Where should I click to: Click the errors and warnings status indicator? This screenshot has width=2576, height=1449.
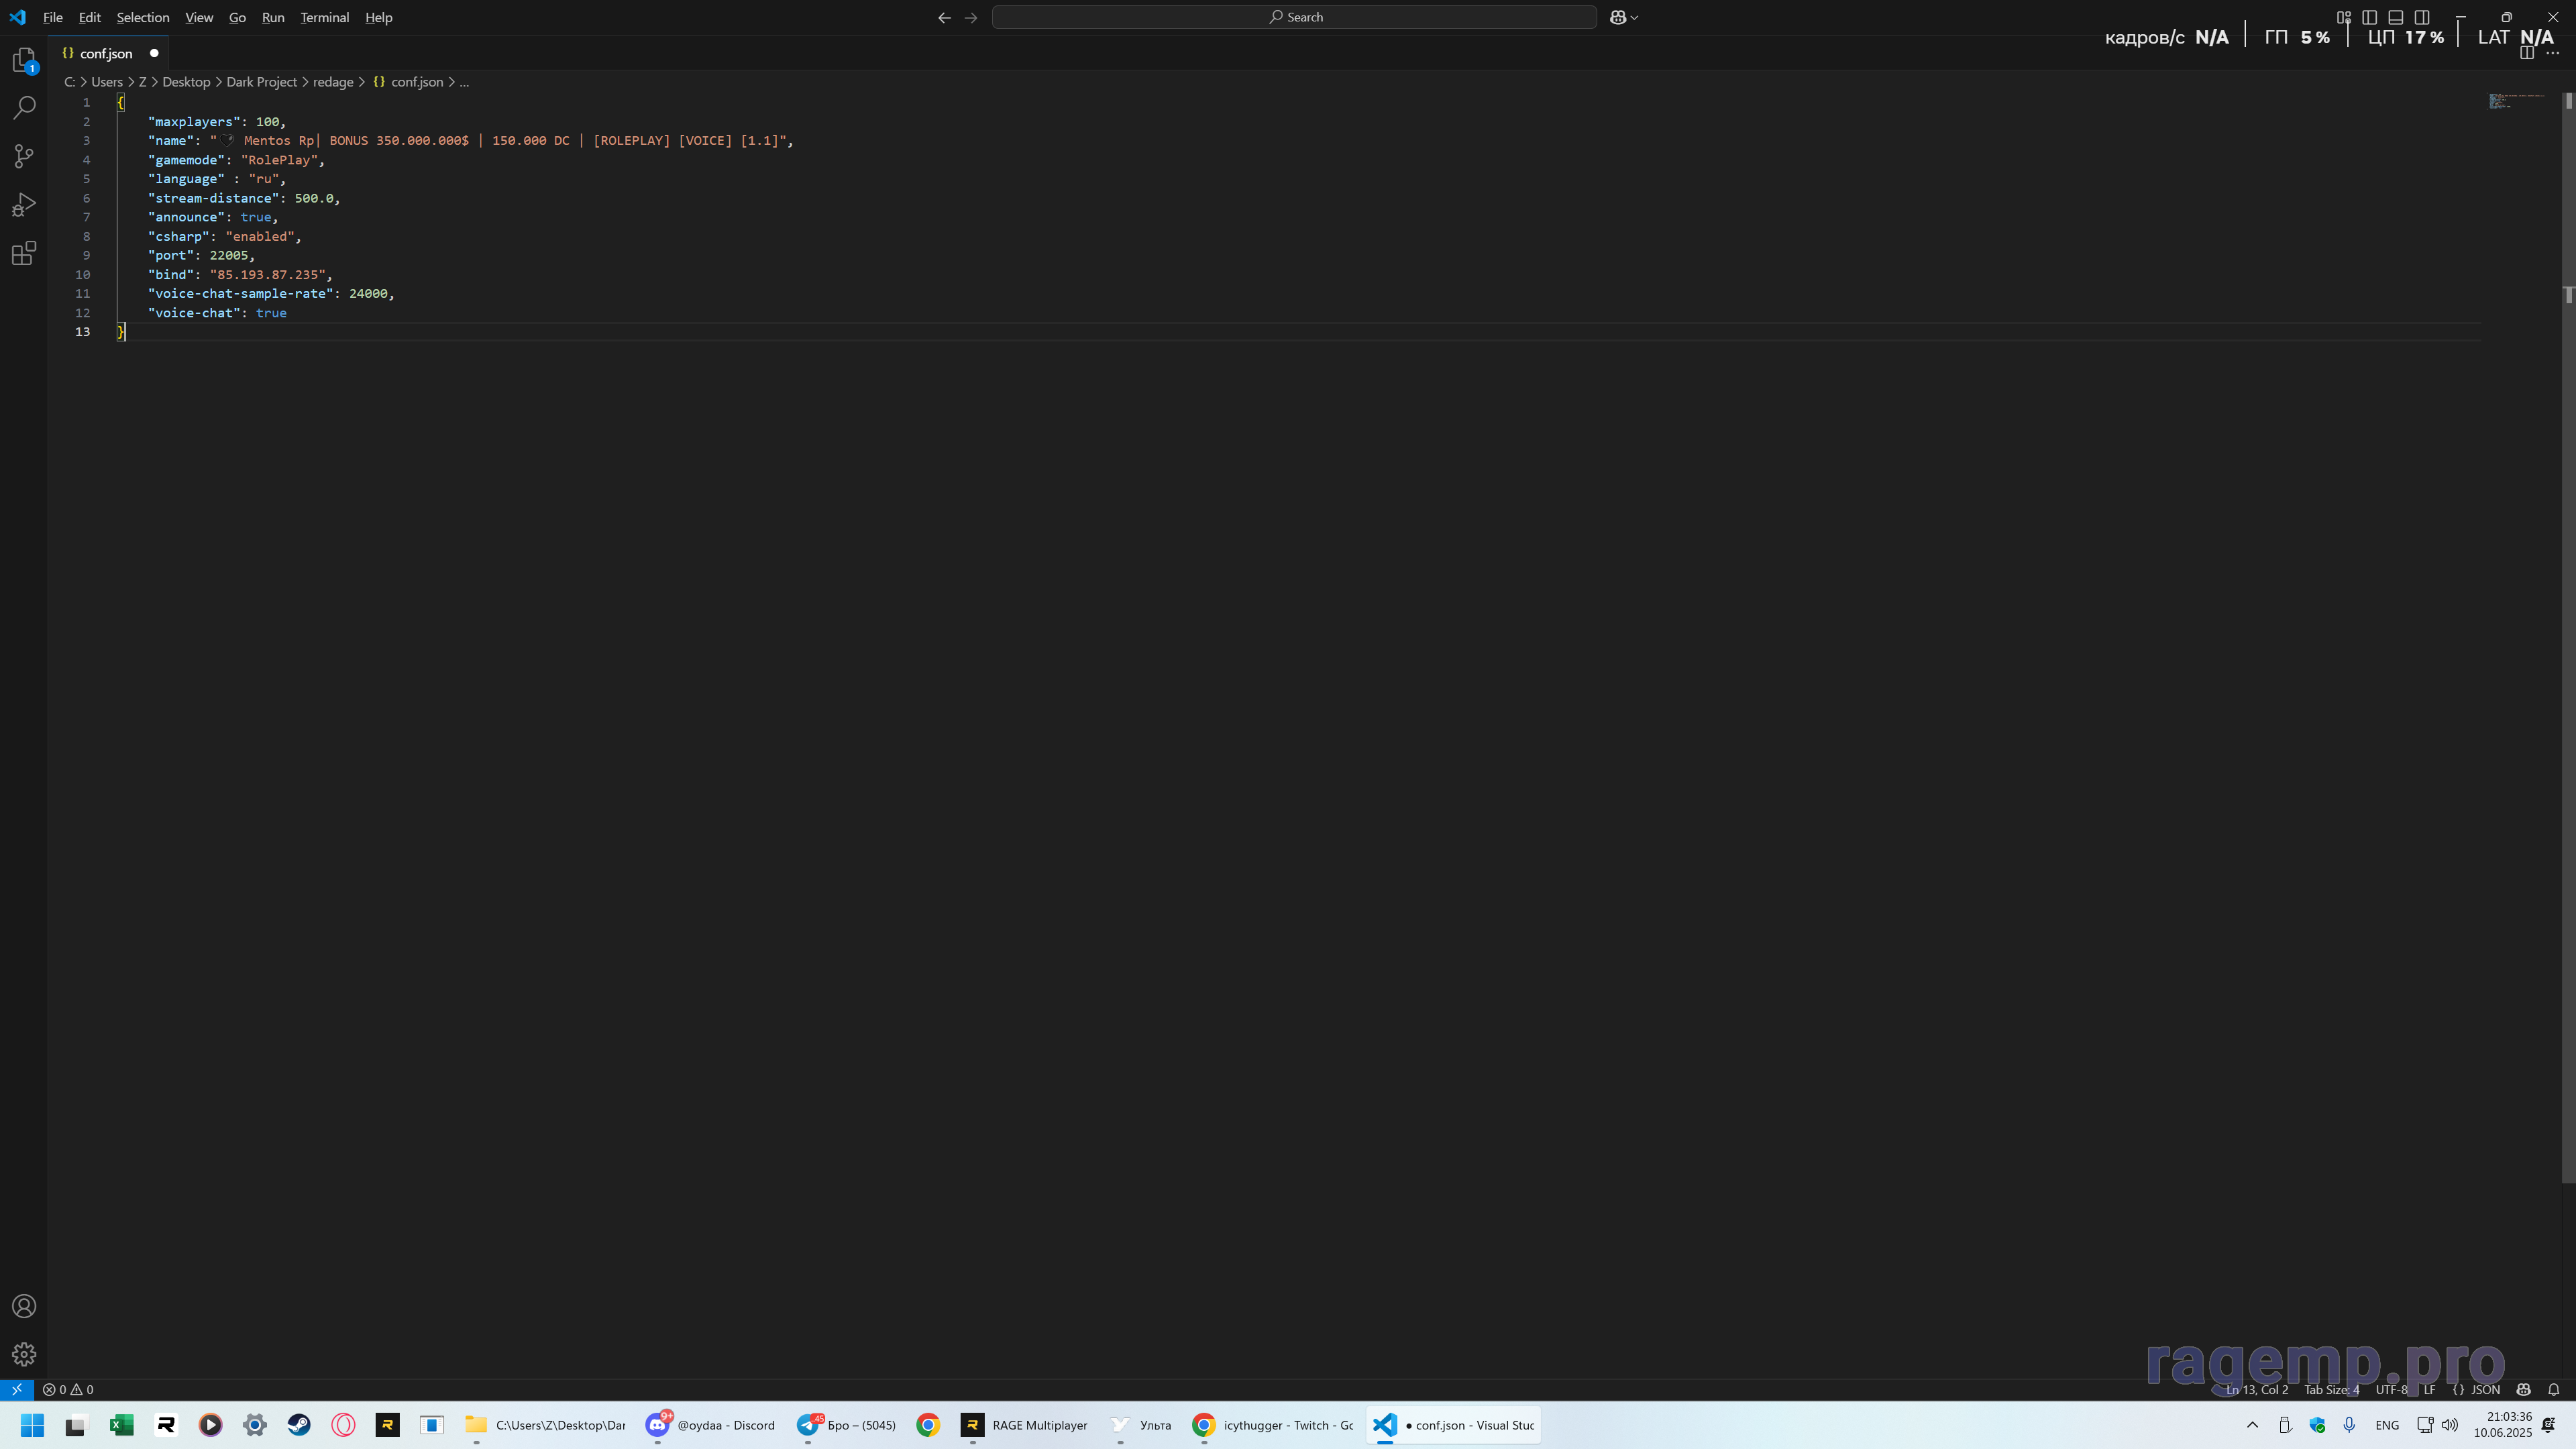(x=68, y=1389)
